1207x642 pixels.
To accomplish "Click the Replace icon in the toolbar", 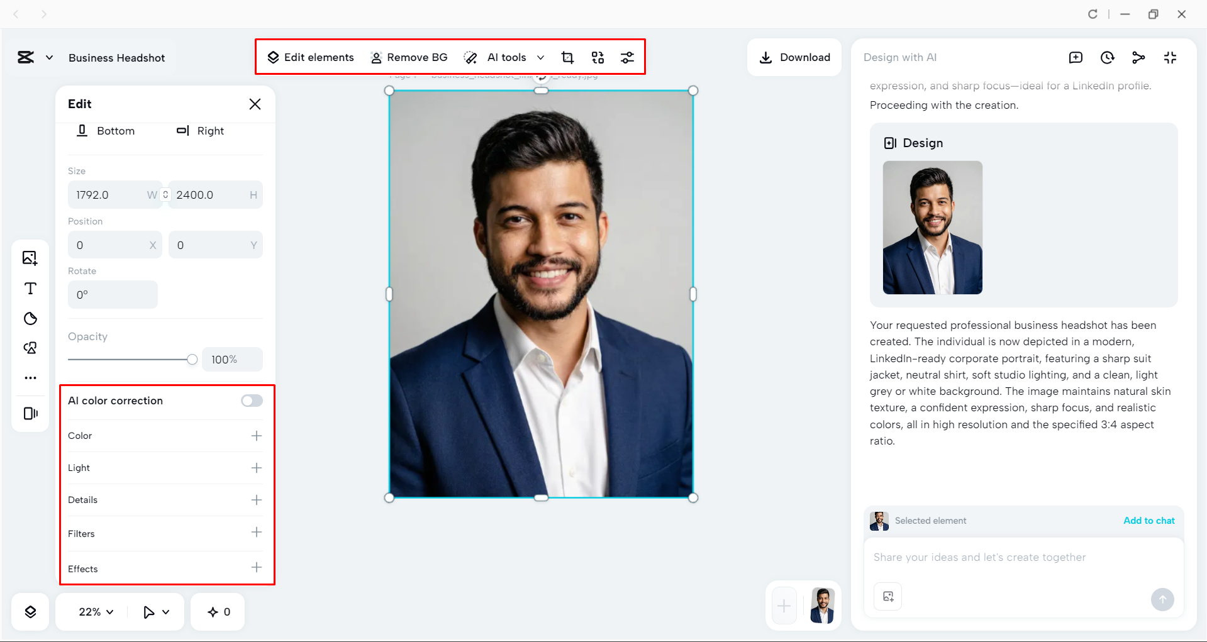I will [598, 57].
